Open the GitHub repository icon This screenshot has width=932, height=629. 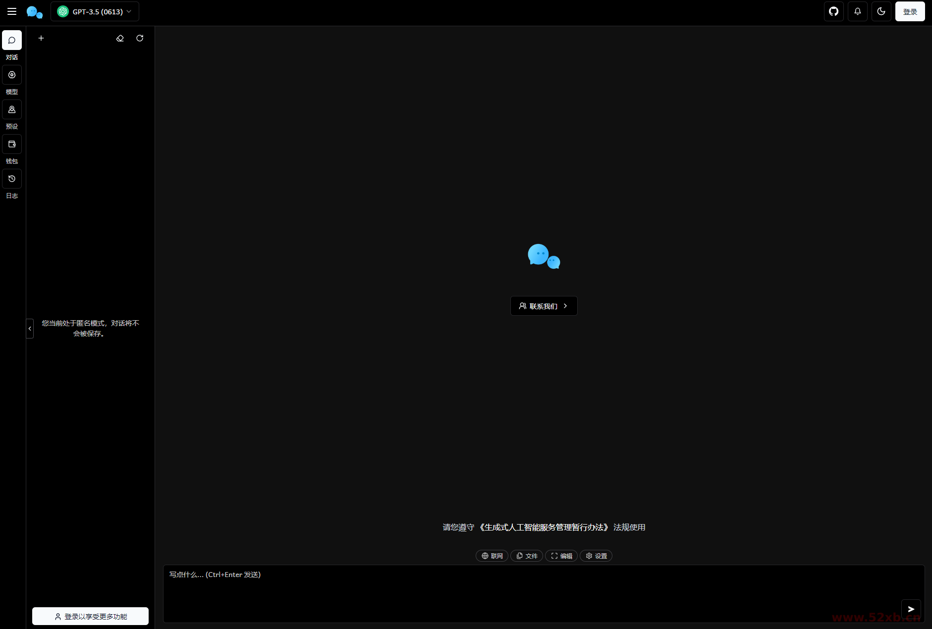coord(833,11)
